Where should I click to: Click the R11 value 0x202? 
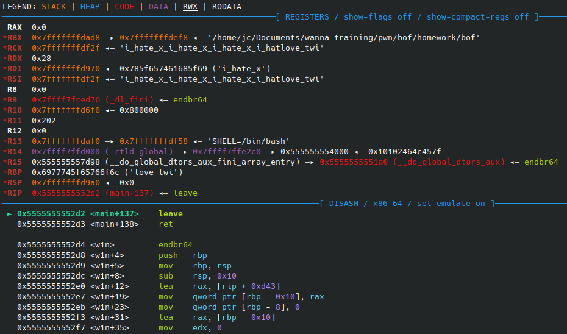coord(44,121)
